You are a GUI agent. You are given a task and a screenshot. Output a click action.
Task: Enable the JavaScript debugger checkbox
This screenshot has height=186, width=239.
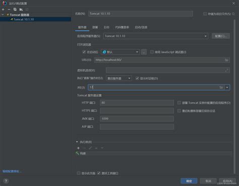[152, 52]
